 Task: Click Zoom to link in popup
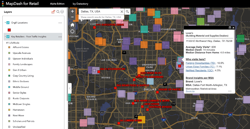(190, 91)
